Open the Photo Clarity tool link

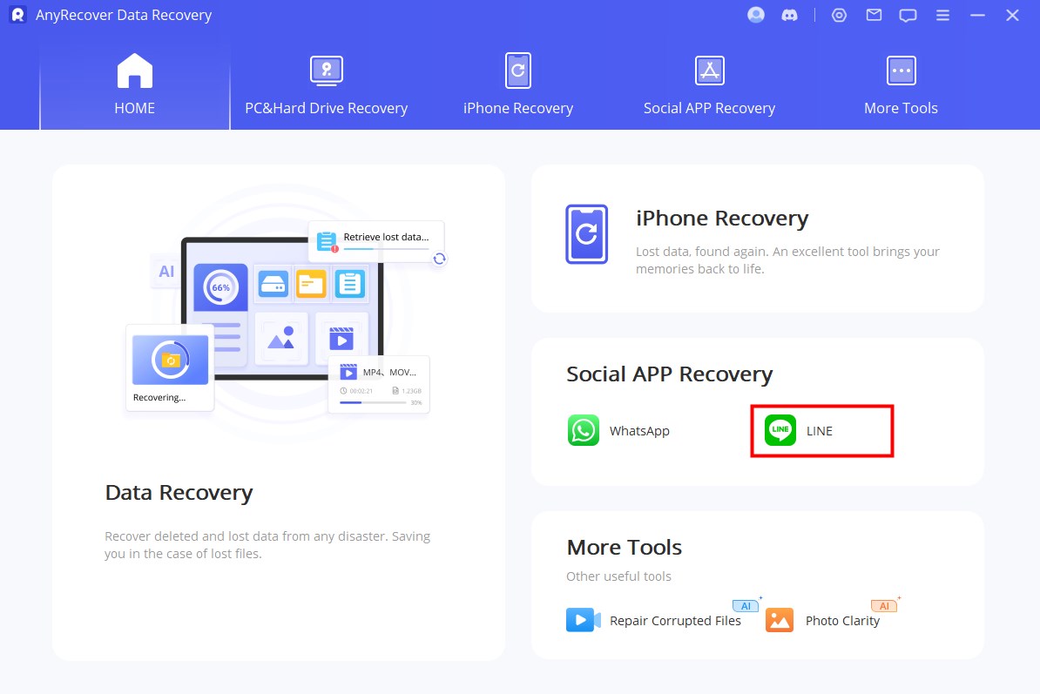tap(841, 621)
